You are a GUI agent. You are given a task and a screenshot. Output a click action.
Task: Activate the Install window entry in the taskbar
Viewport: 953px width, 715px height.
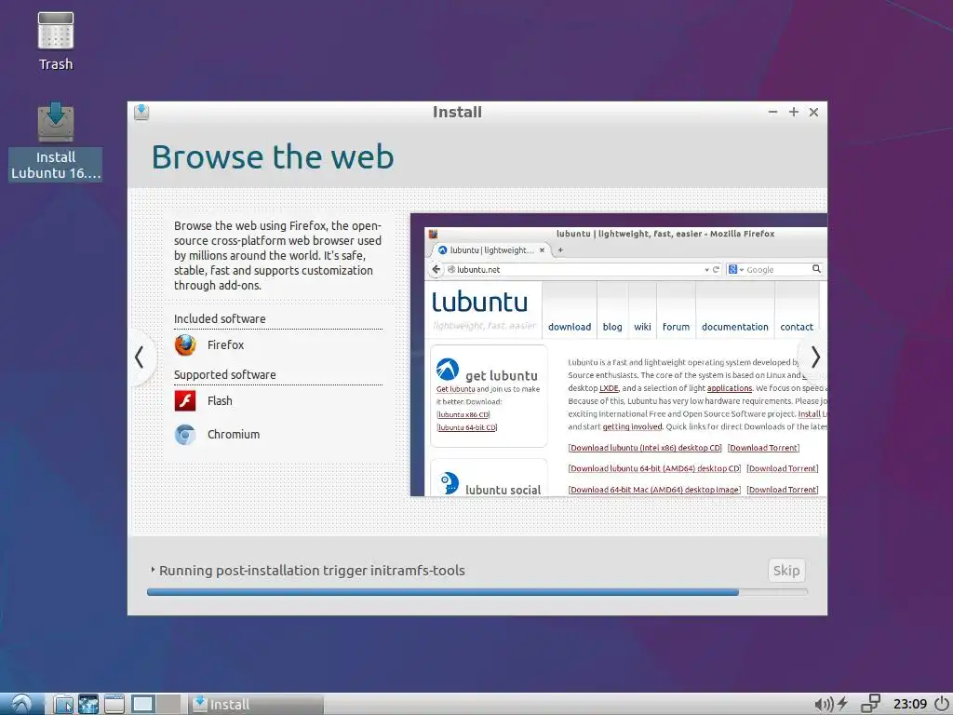(255, 704)
